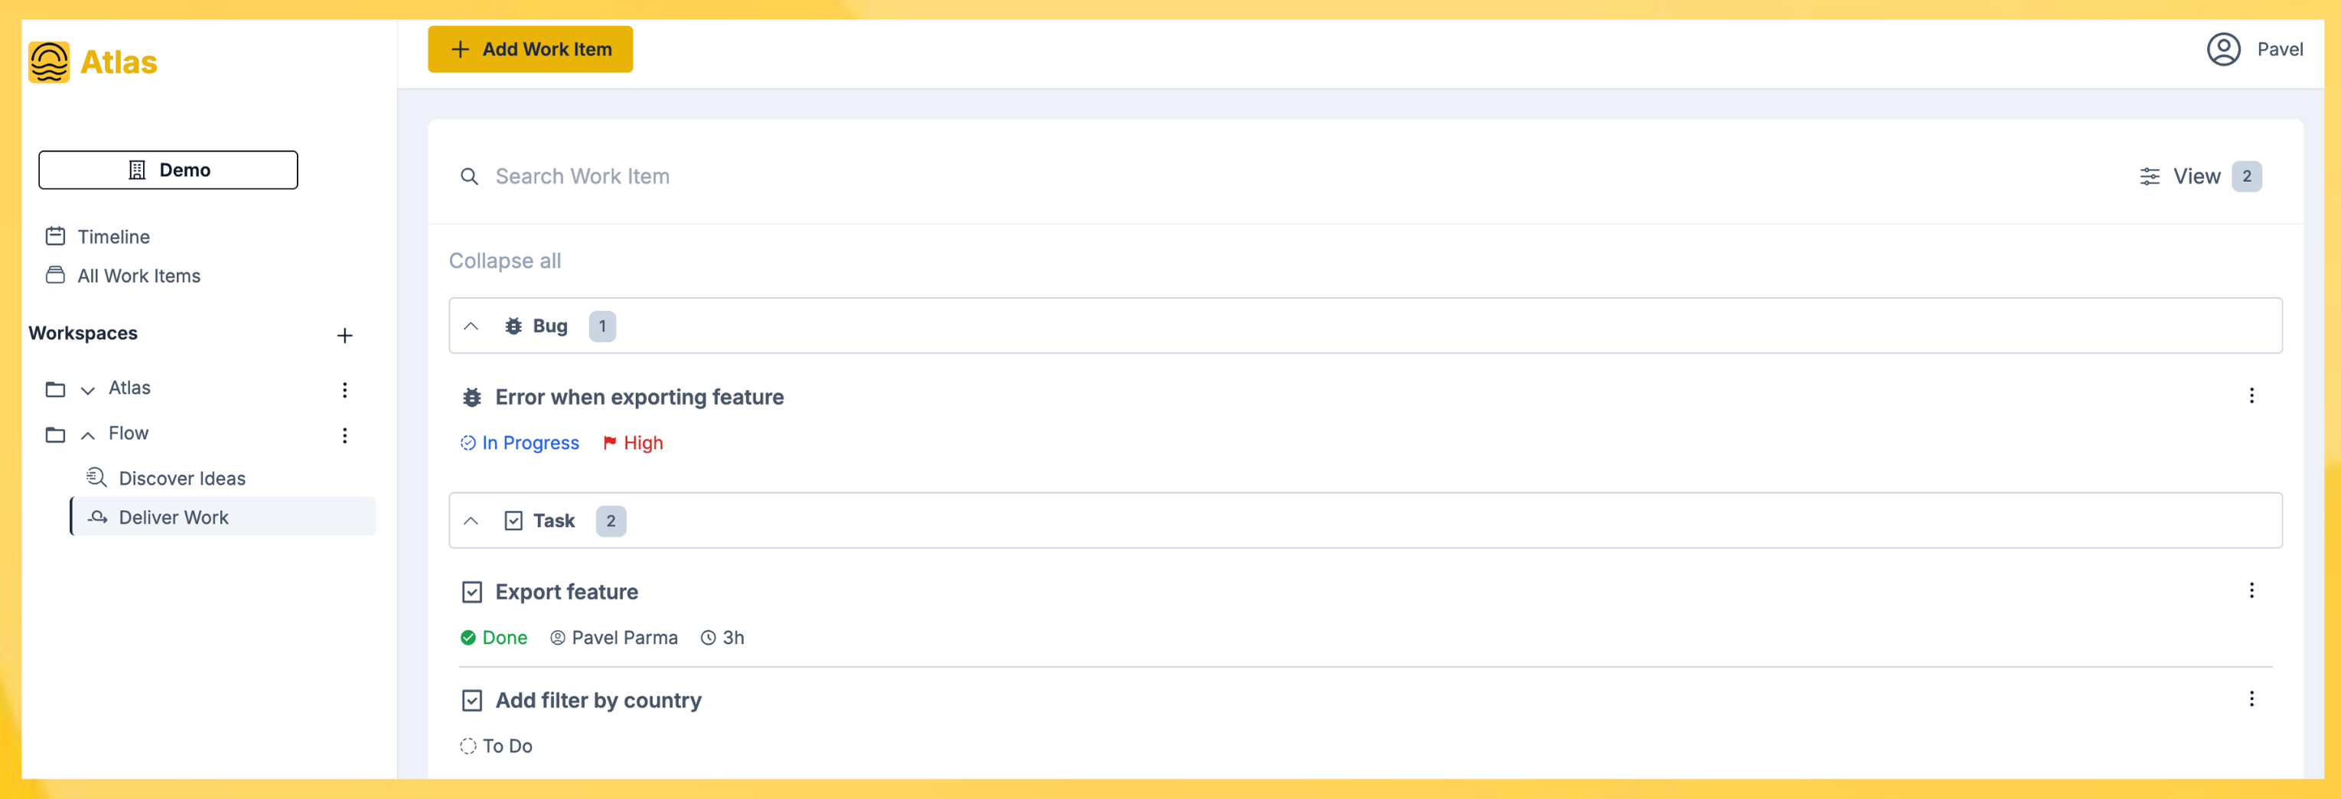Viewport: 2341px width, 799px height.
Task: Click the Add Work Item button
Action: 530,49
